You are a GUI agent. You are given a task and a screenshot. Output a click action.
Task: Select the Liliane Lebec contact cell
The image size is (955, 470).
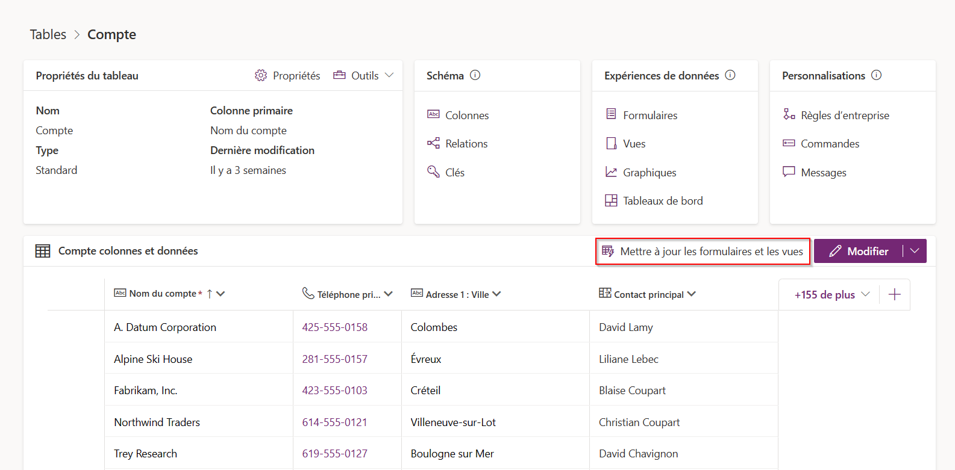coord(684,359)
